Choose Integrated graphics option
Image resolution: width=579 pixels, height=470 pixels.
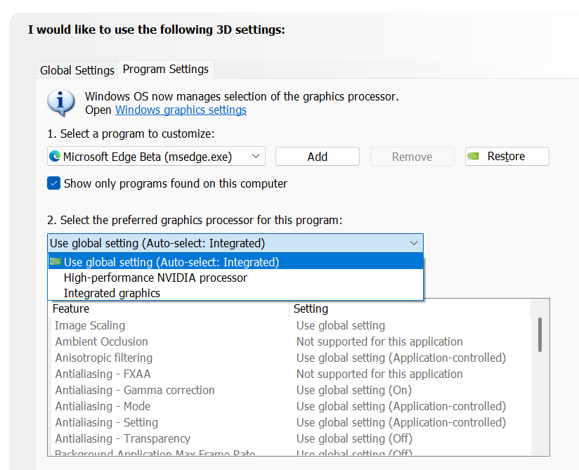235,293
